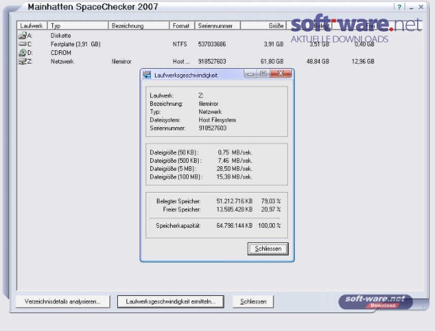Click the filemirror label in drive list

tap(122, 62)
